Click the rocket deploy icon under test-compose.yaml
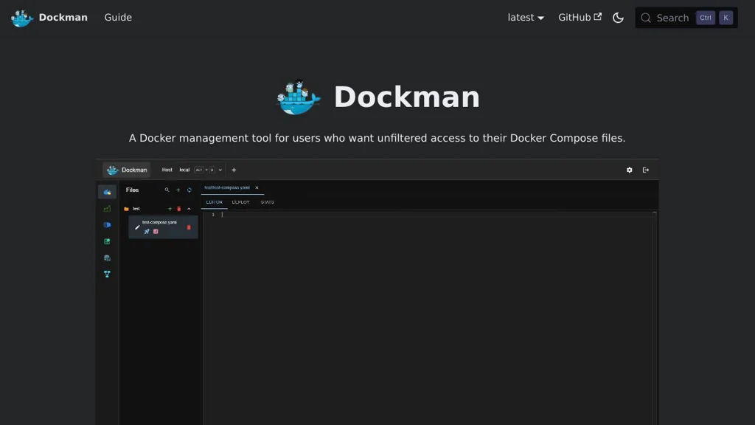The image size is (755, 425). pyautogui.click(x=147, y=232)
